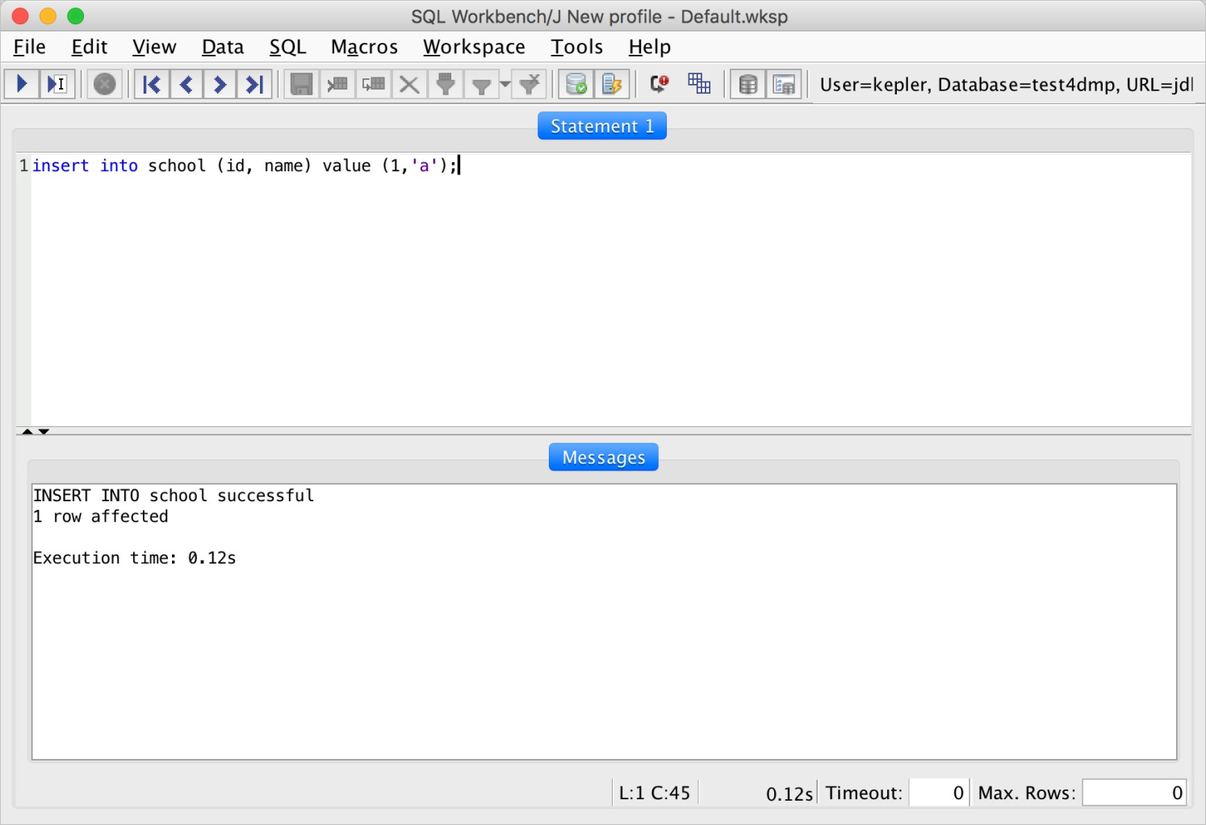Click the delete row X icon
1206x825 pixels.
click(409, 84)
